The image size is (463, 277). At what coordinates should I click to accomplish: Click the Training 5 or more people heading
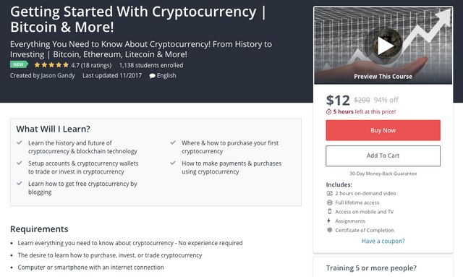click(x=371, y=268)
